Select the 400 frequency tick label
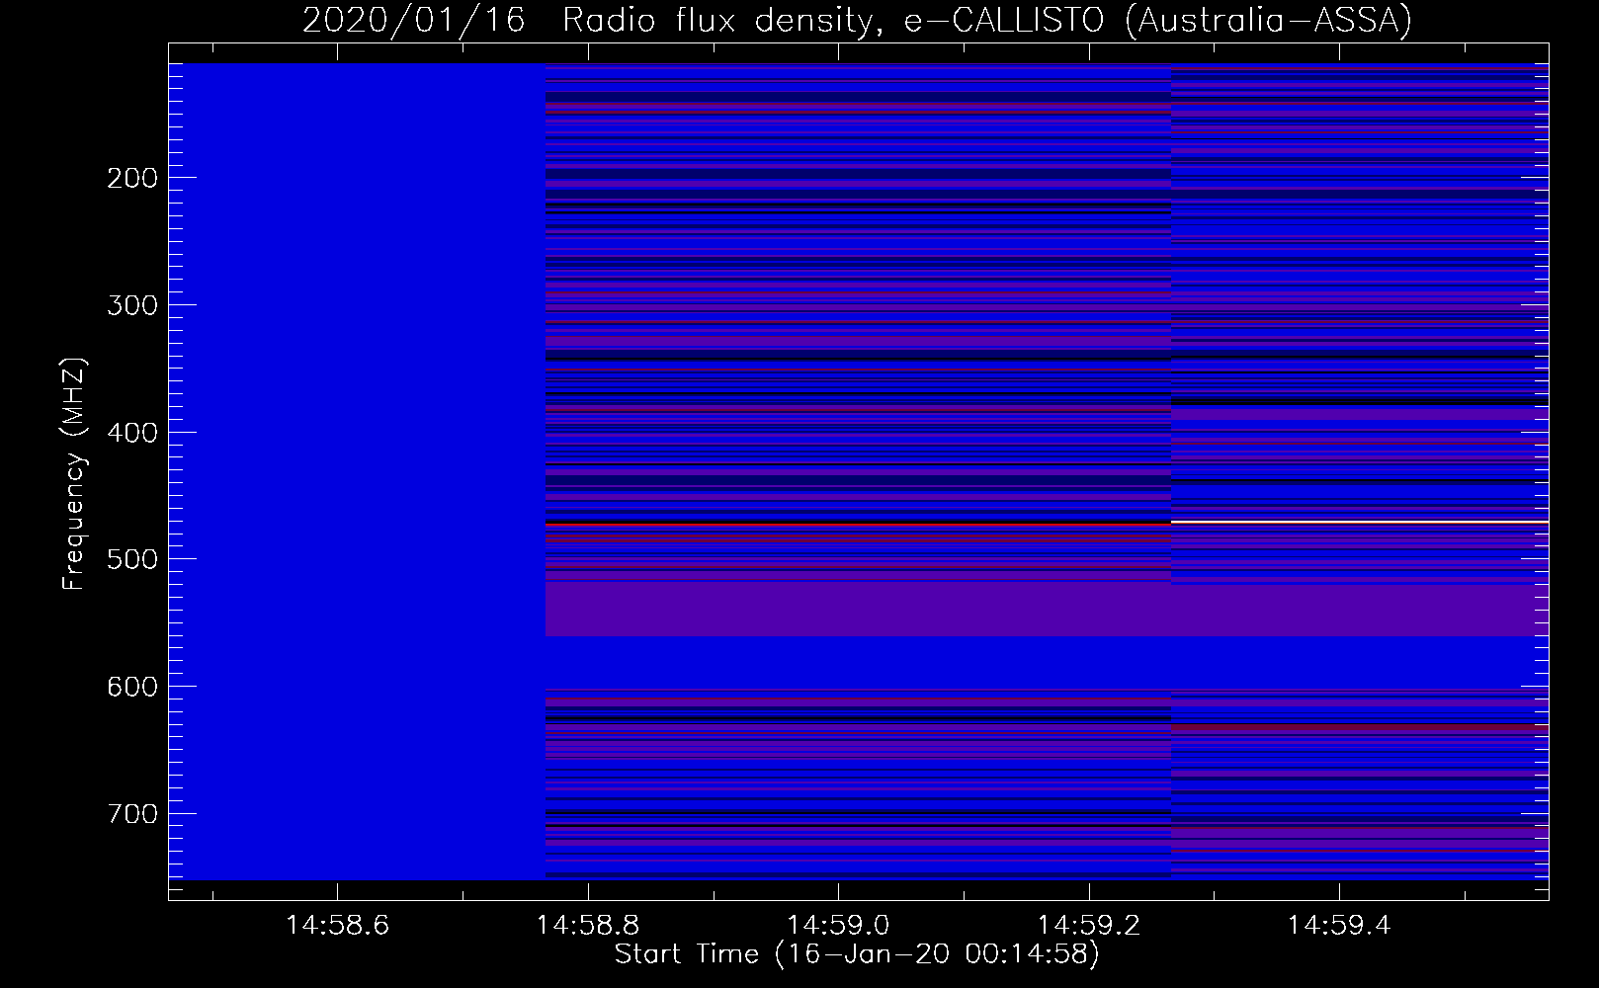The image size is (1599, 988). coord(132,433)
